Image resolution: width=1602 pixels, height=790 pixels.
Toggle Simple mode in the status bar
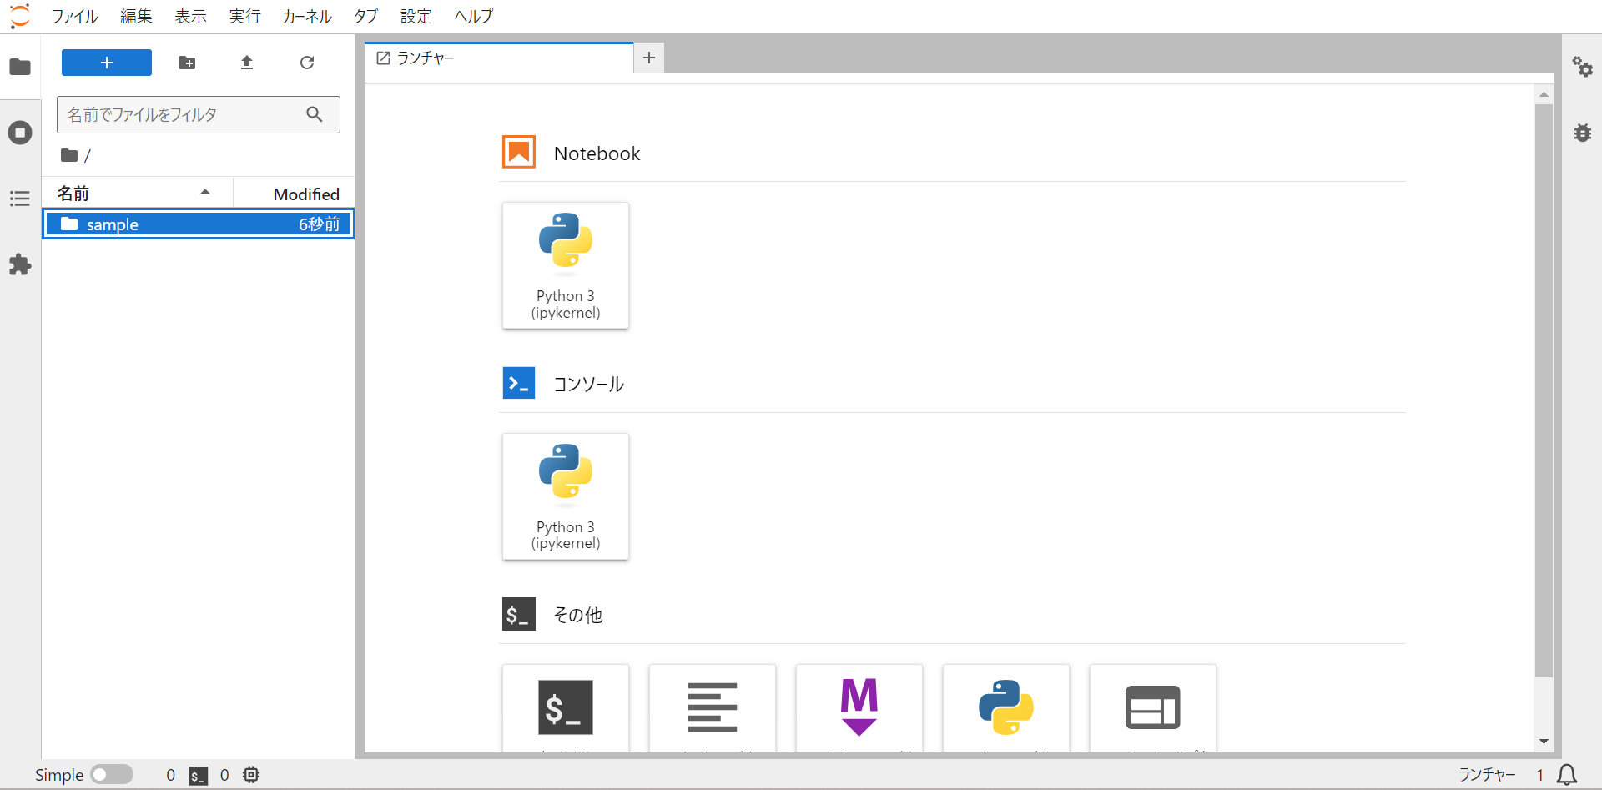click(x=111, y=774)
